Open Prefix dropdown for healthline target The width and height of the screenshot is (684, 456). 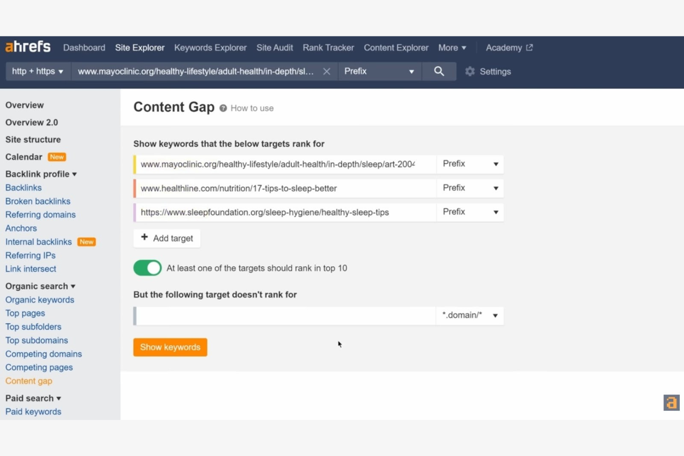click(470, 188)
